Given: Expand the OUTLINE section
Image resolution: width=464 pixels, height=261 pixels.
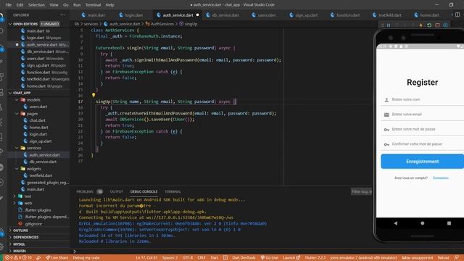Looking at the screenshot, I should pyautogui.click(x=11, y=231).
